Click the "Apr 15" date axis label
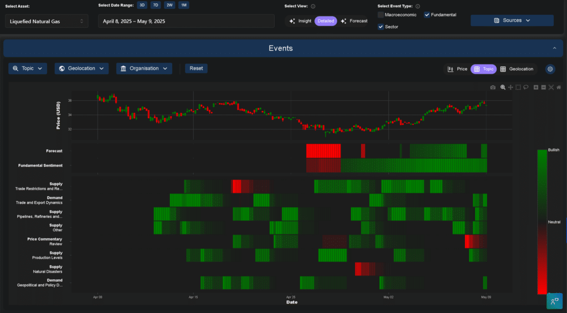The width and height of the screenshot is (567, 313). (193, 297)
